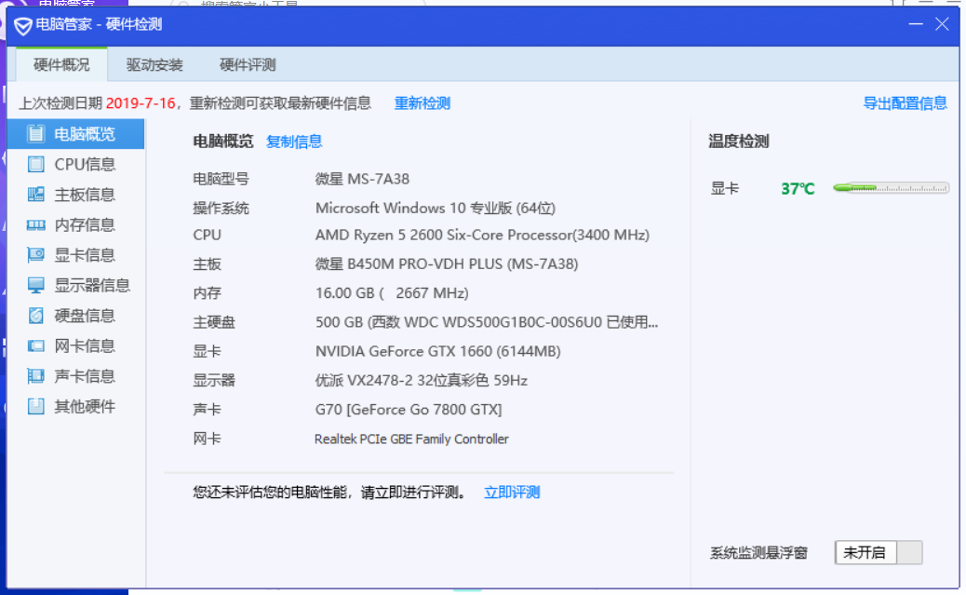
Task: Click the NVIDIA GeForce GTX 1660 text
Action: coord(438,351)
